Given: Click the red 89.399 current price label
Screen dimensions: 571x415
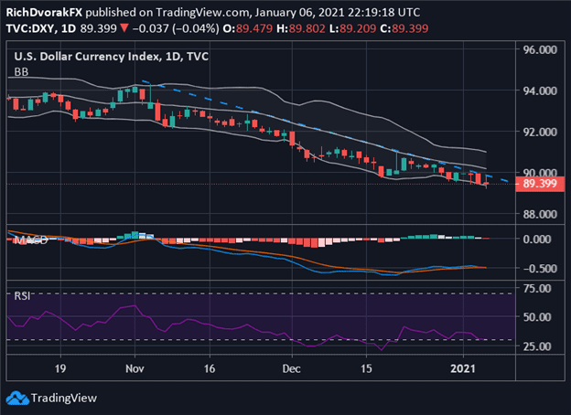Looking at the screenshot, I should (x=540, y=184).
